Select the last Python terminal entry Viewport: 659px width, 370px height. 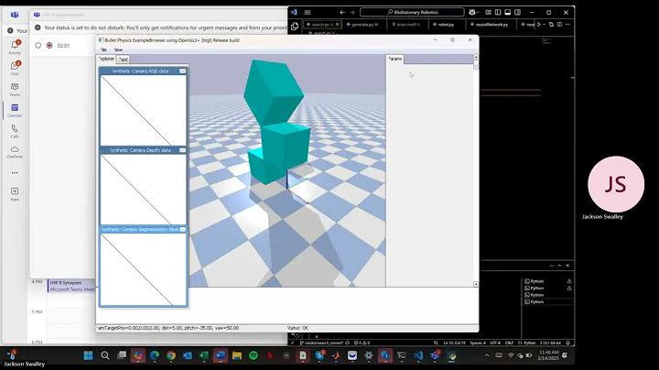tap(548, 302)
